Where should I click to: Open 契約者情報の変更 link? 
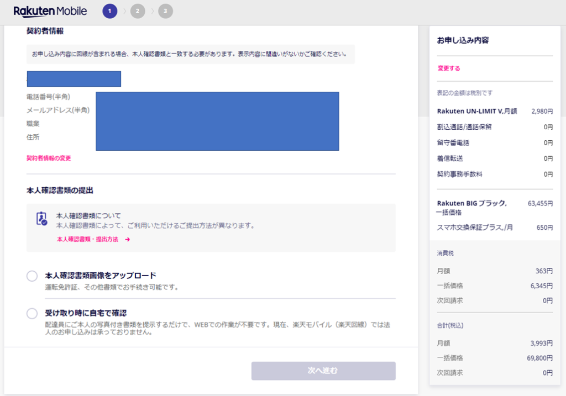[49, 158]
